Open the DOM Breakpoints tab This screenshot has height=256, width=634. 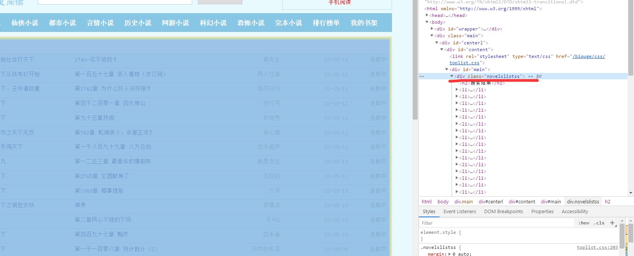click(503, 212)
